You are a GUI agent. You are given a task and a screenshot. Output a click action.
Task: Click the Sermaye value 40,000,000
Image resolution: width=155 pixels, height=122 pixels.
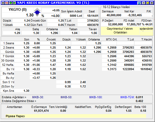coord(114,15)
